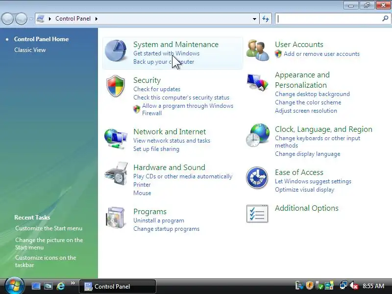This screenshot has width=392, height=294.
Task: Click the Back navigation button
Action: (7, 19)
